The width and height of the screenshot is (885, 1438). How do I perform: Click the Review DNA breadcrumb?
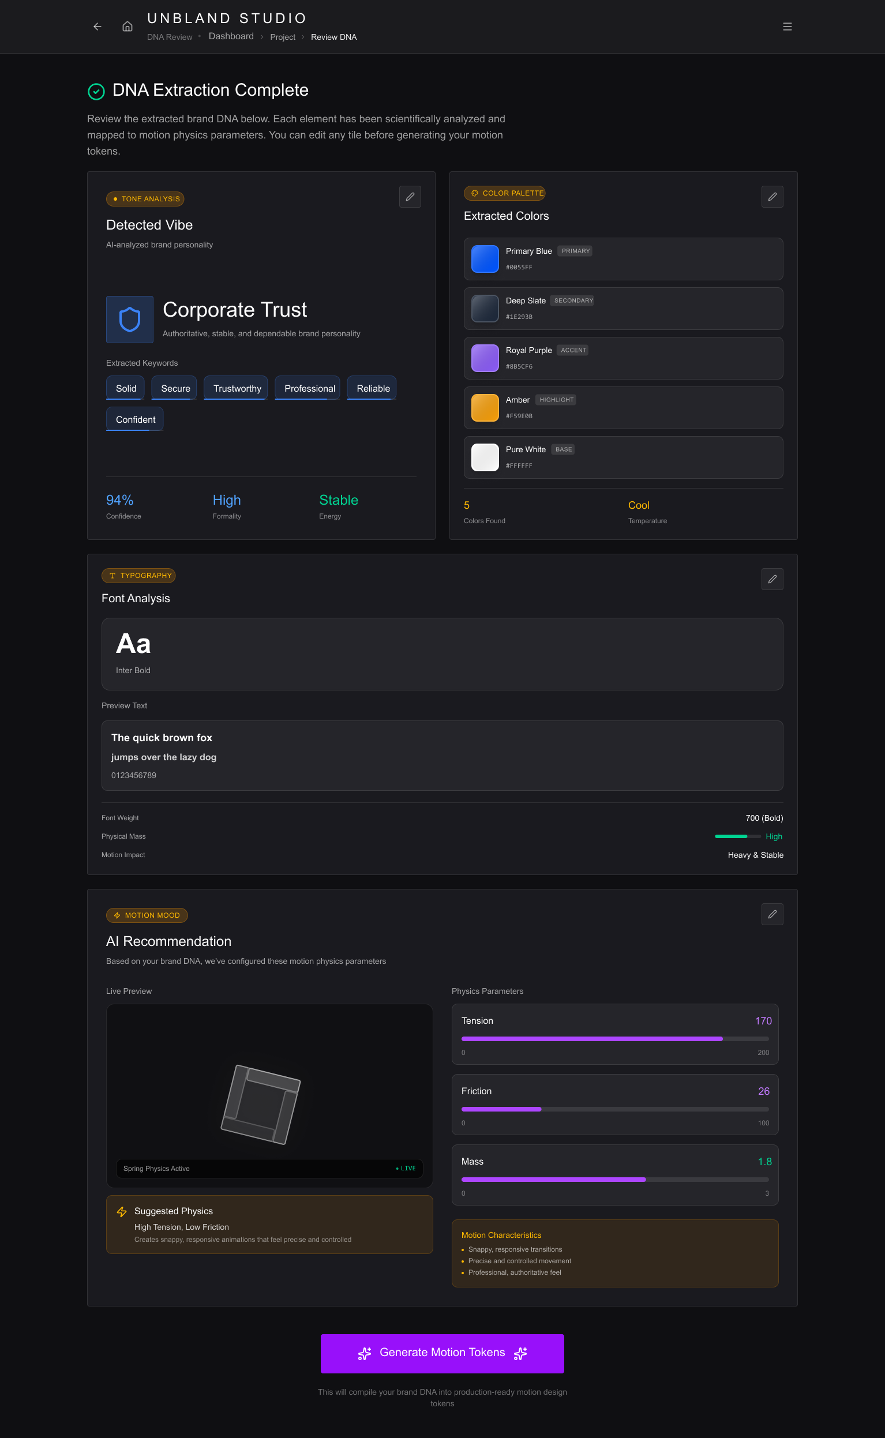(333, 37)
